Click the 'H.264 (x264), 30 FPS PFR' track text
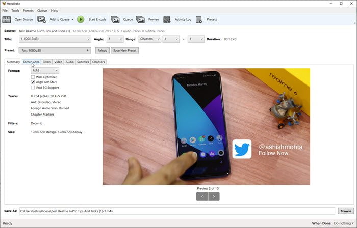The image size is (357, 228). click(48, 96)
